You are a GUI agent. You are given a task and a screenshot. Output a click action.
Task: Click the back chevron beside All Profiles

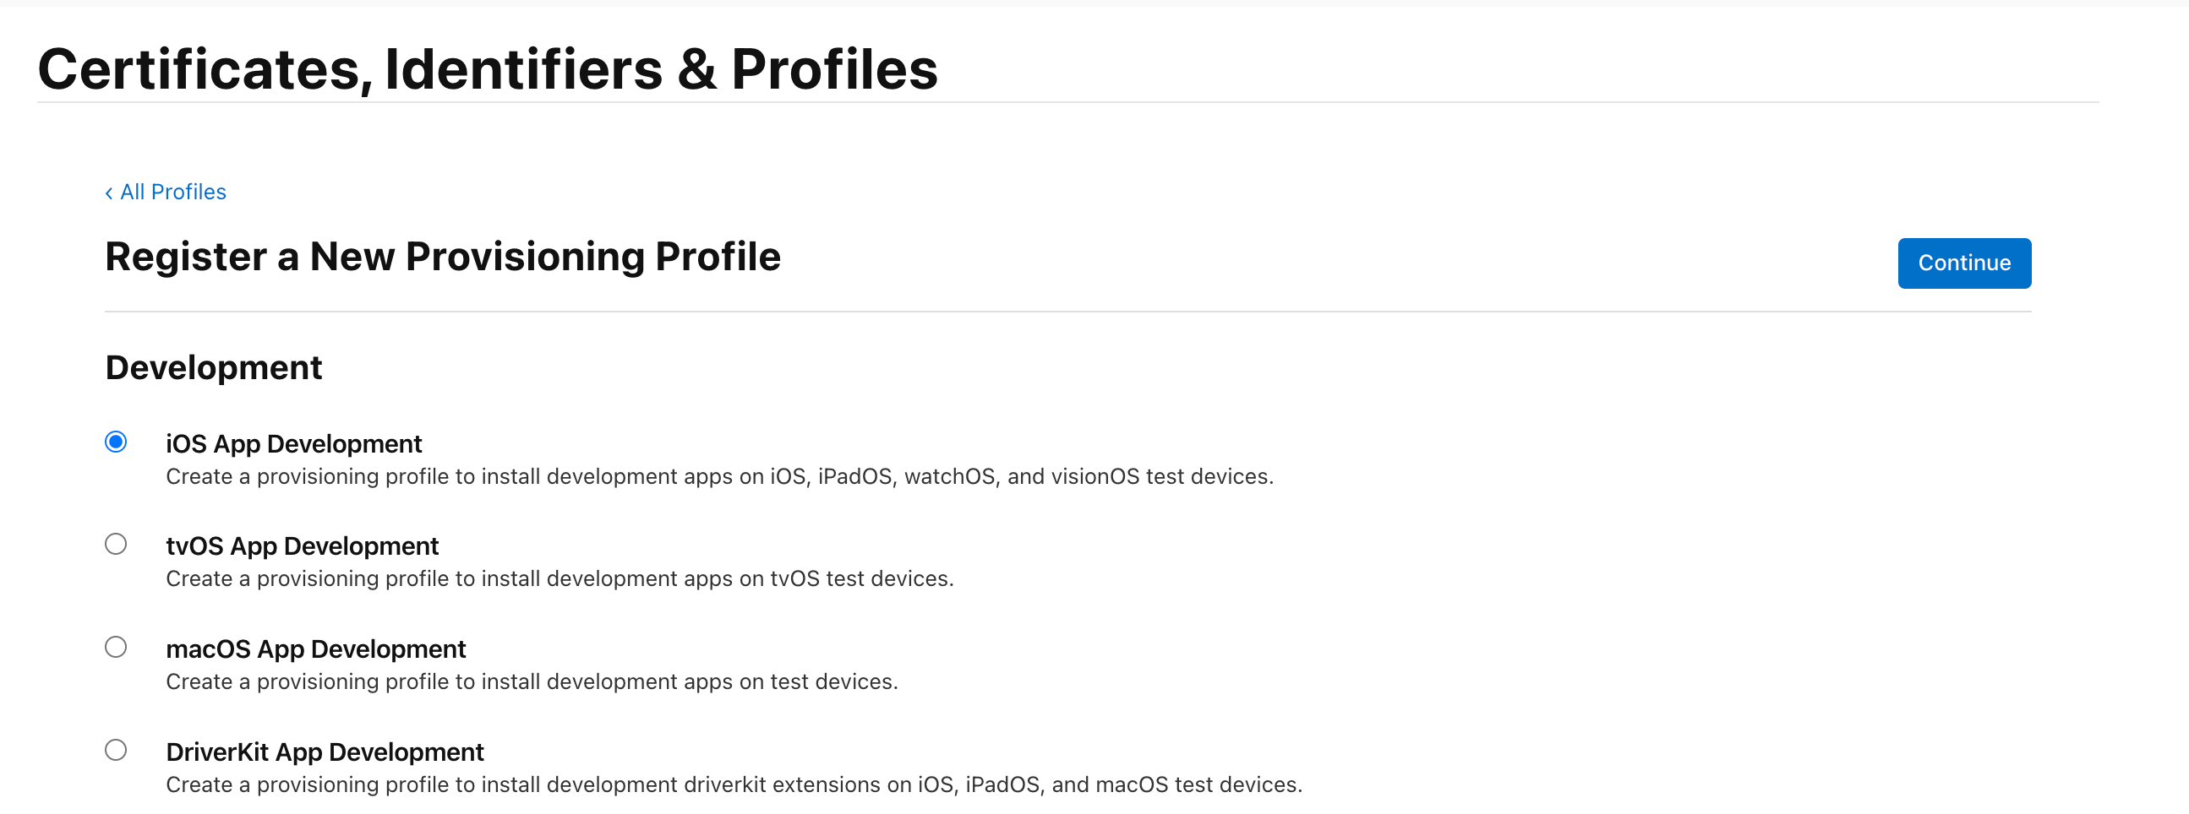tap(109, 193)
